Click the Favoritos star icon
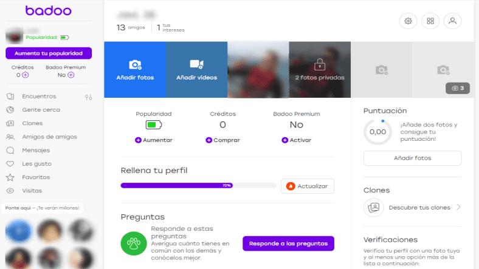Image resolution: width=479 pixels, height=269 pixels. (10, 177)
